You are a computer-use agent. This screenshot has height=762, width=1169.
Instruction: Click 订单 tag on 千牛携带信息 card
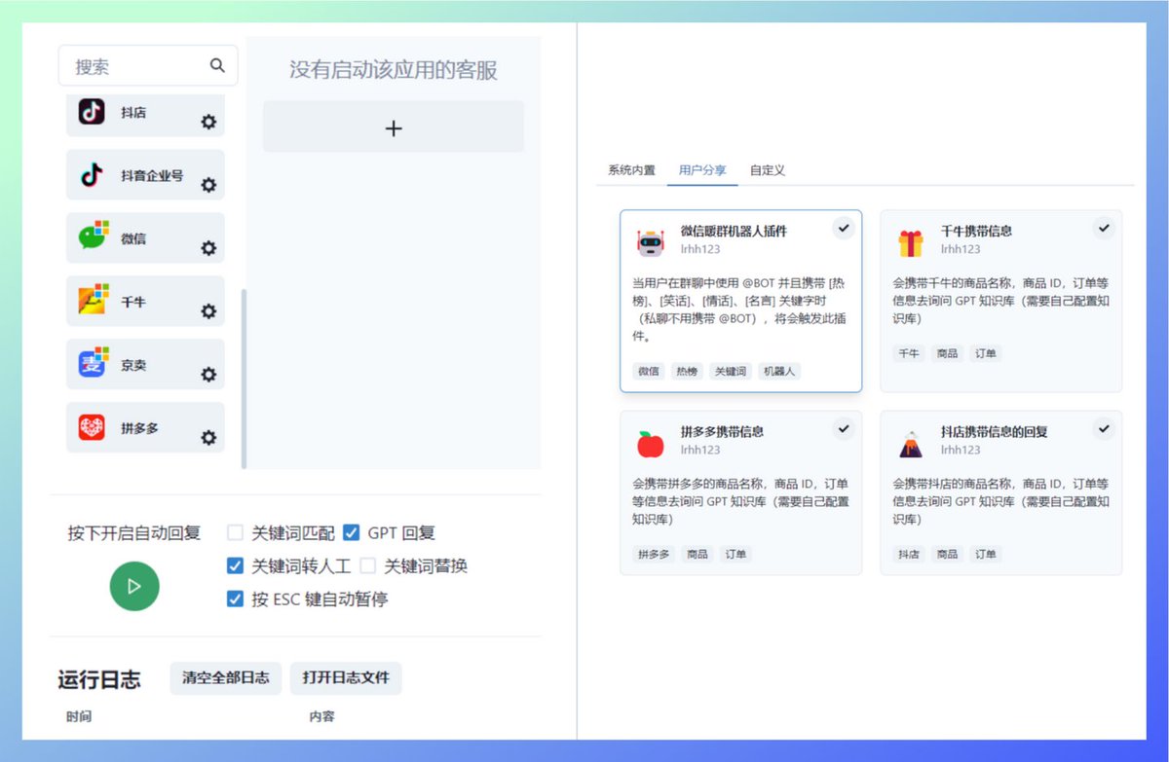[x=986, y=353]
